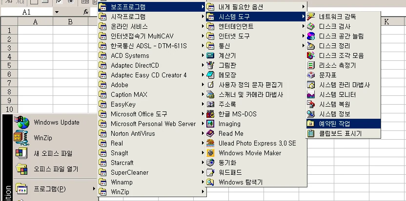Run 디스크 조각 모음 defragmenter
Image resolution: width=406 pixels, height=201 pixels.
(344, 55)
